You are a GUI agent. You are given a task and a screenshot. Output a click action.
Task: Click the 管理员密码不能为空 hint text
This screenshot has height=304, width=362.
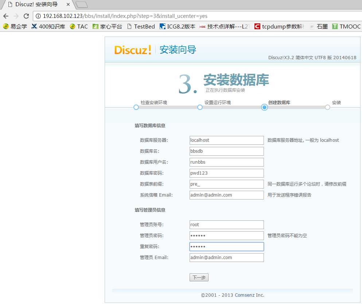pyautogui.click(x=287, y=236)
